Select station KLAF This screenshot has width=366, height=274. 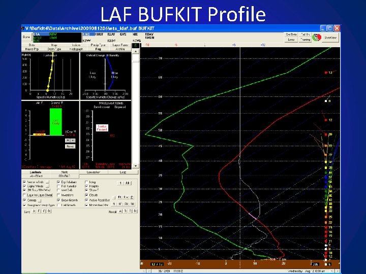111,35
